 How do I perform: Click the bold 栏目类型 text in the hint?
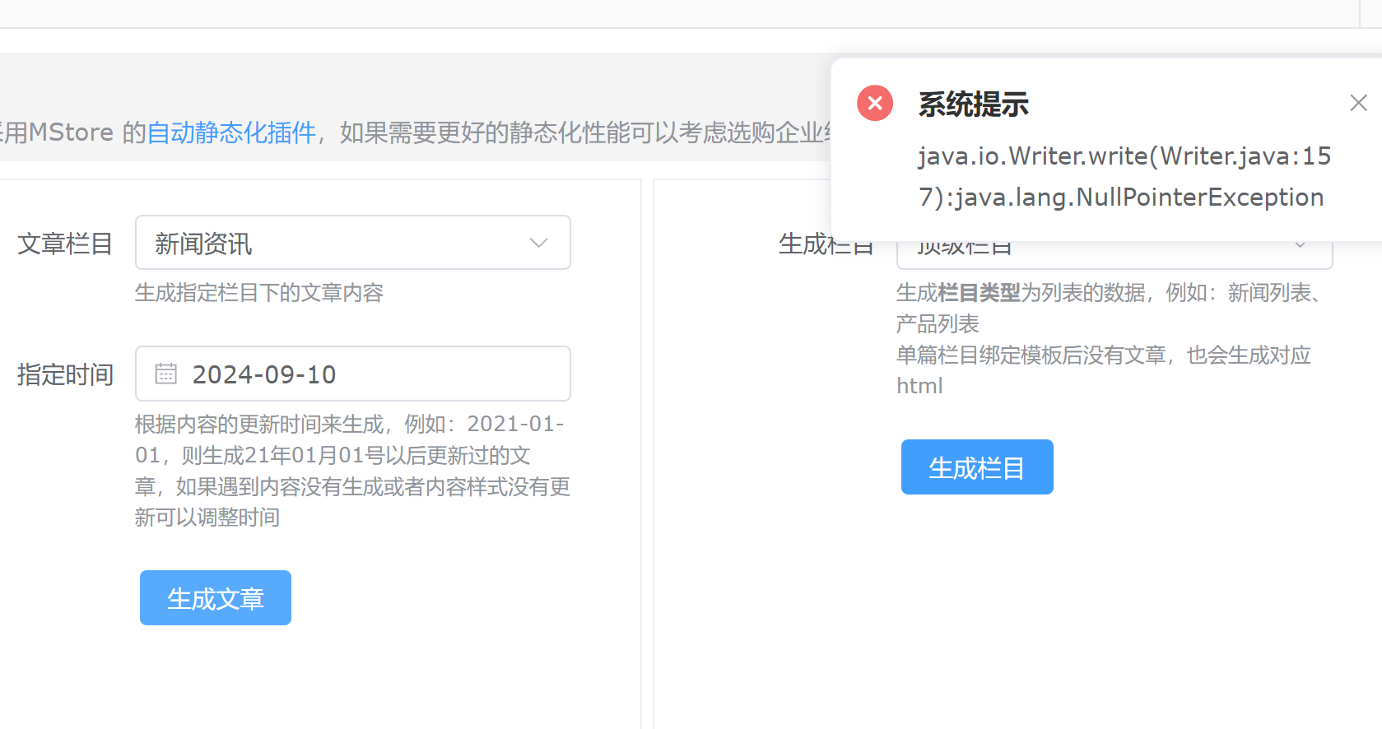point(979,293)
